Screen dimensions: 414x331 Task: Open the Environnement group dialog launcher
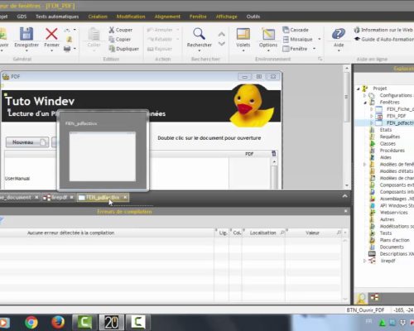[320, 59]
